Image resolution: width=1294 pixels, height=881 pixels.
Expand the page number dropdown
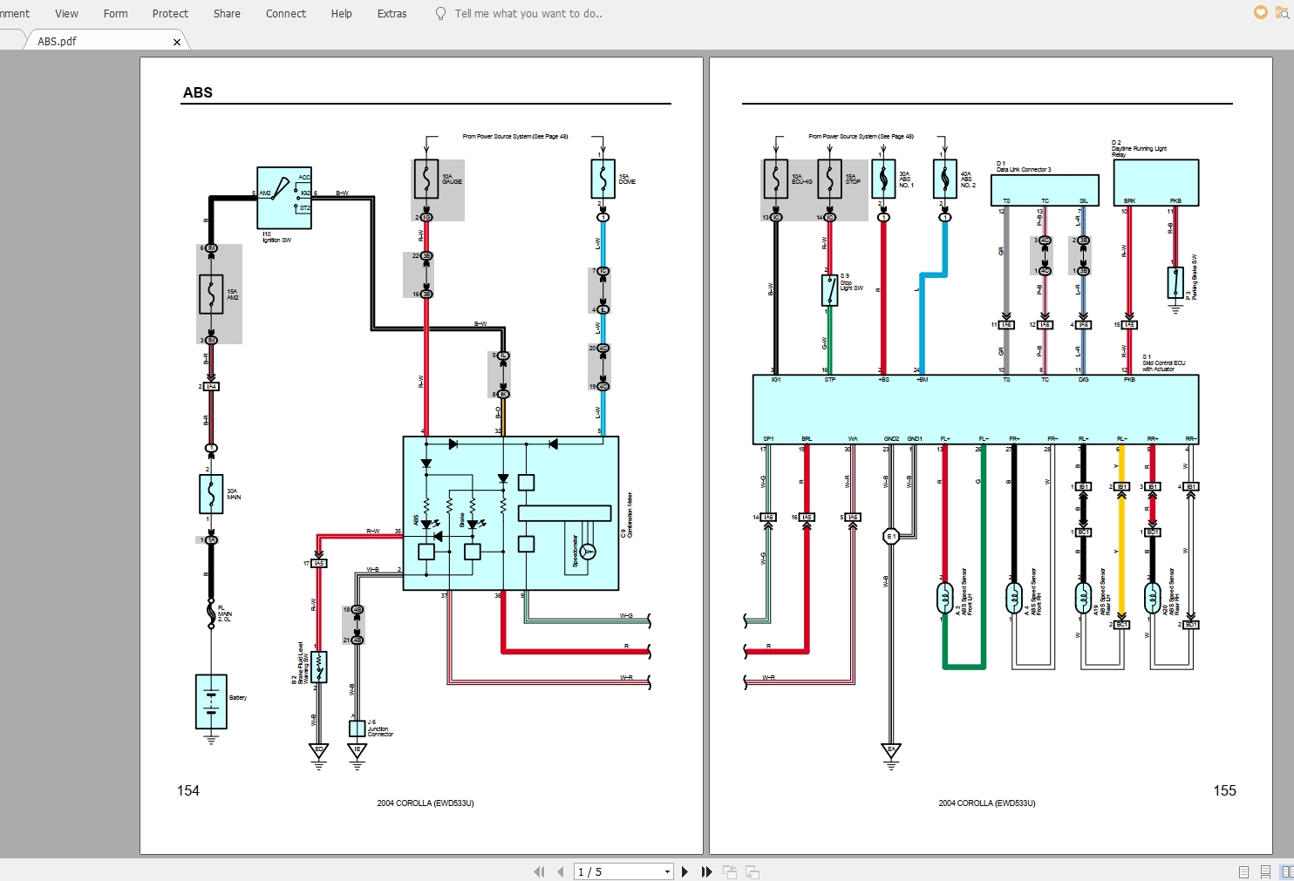point(667,871)
